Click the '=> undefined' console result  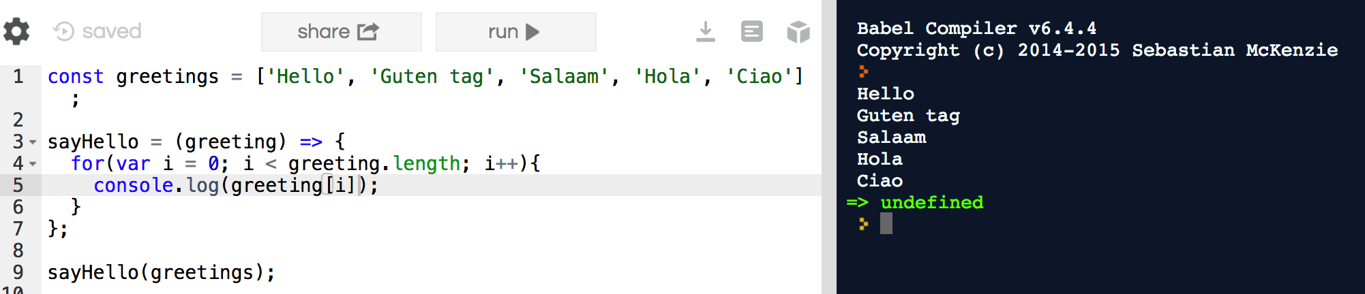(915, 202)
